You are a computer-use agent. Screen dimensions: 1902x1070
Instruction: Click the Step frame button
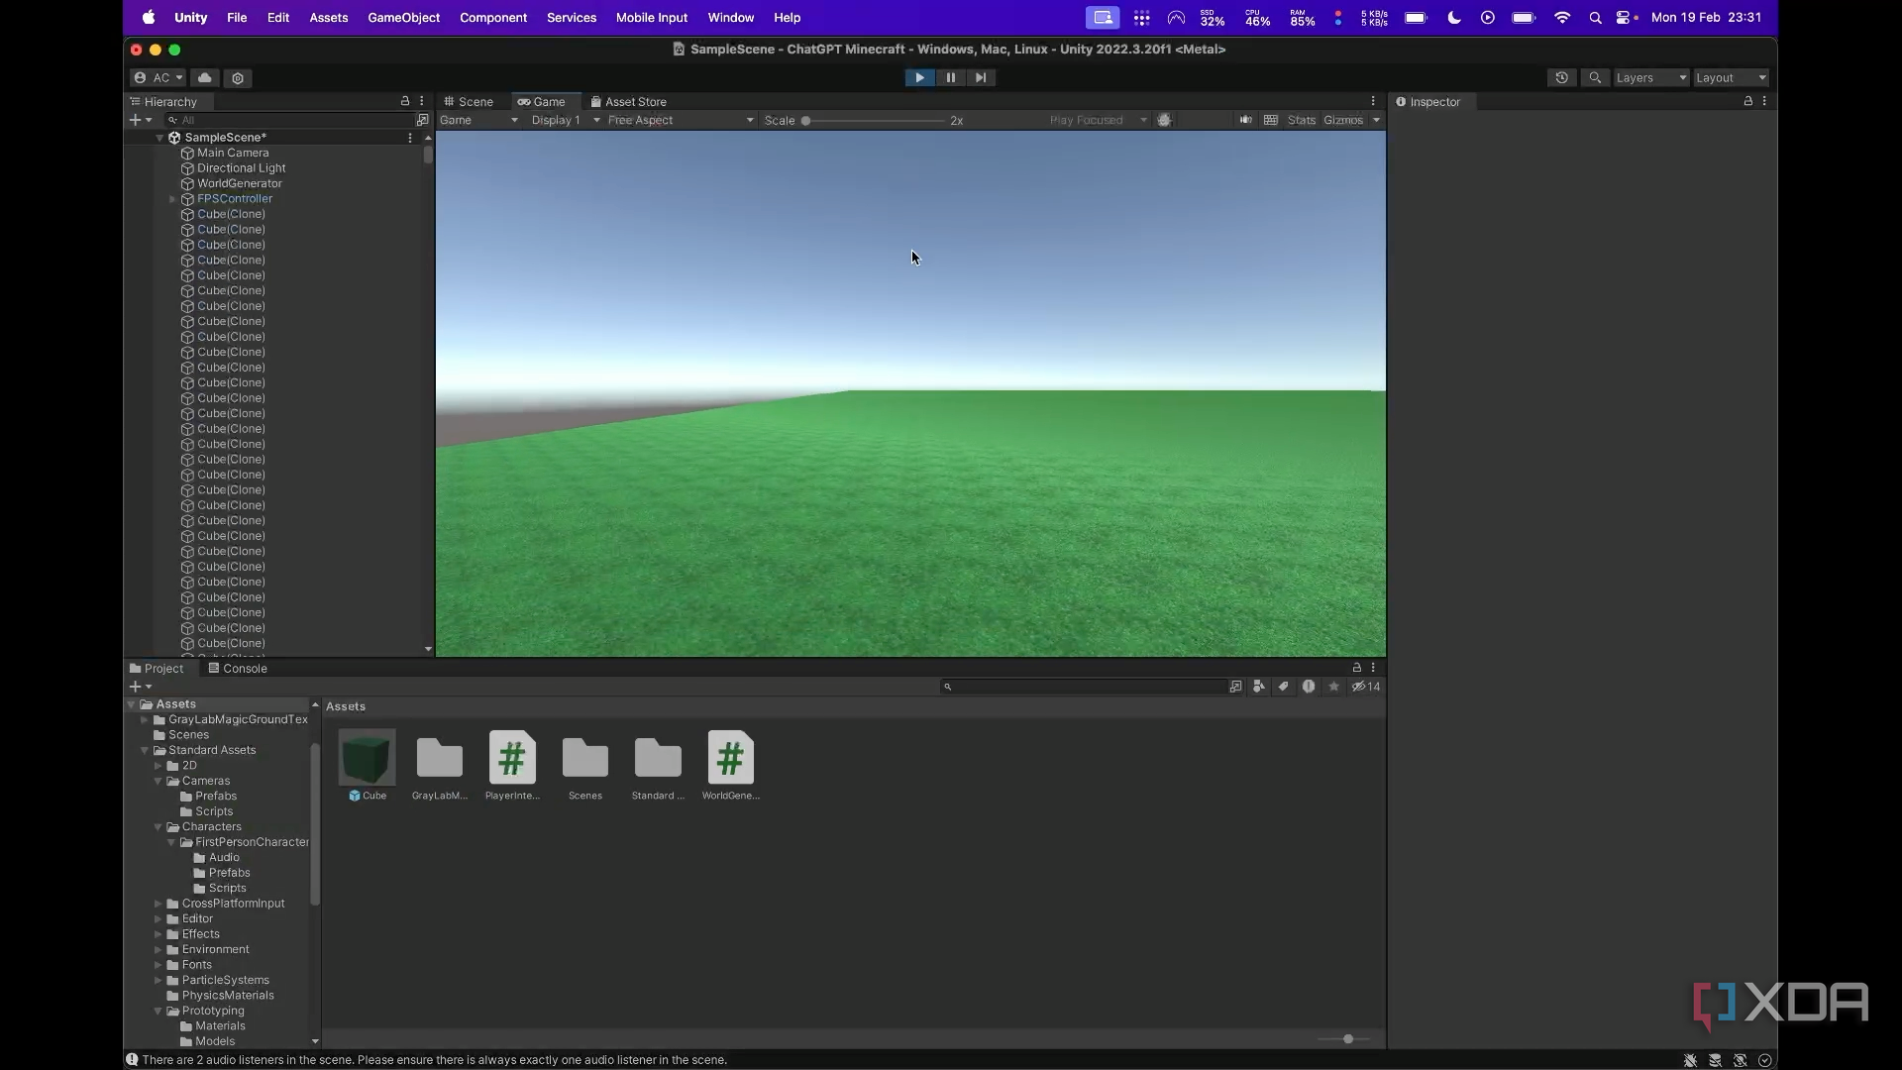pos(981,77)
